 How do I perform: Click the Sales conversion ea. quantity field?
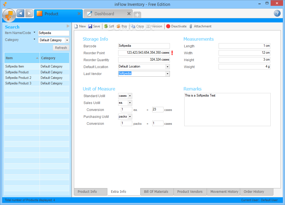click(126, 109)
